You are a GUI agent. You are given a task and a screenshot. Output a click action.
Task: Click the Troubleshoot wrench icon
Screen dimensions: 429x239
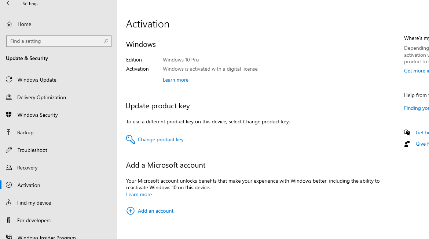[x=9, y=150]
